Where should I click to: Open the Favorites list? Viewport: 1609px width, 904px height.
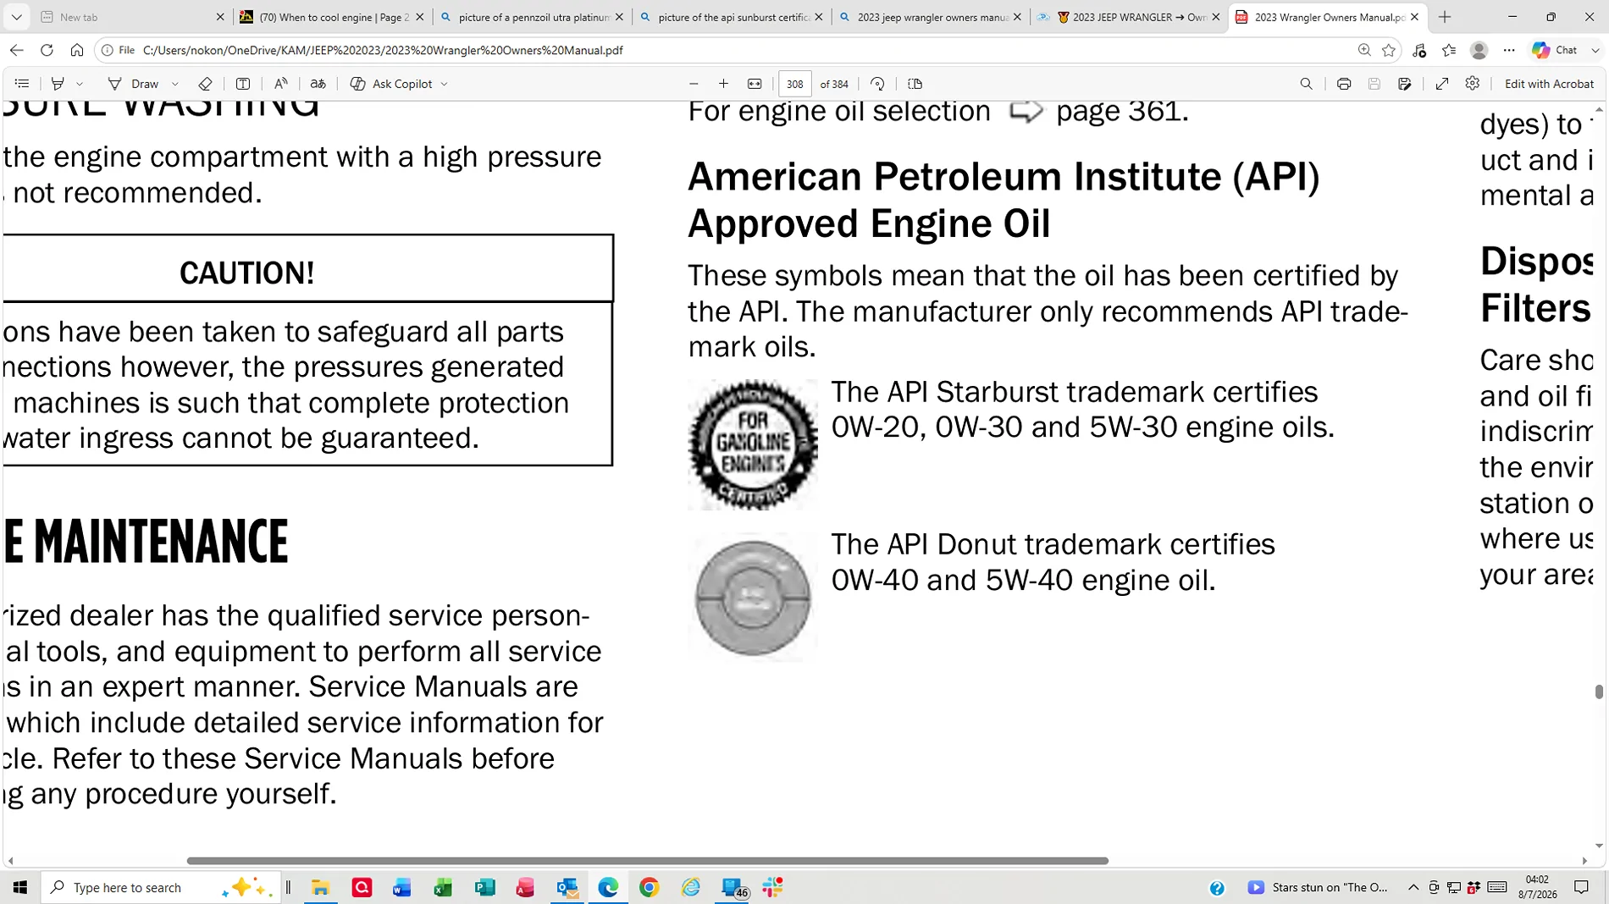1449,50
